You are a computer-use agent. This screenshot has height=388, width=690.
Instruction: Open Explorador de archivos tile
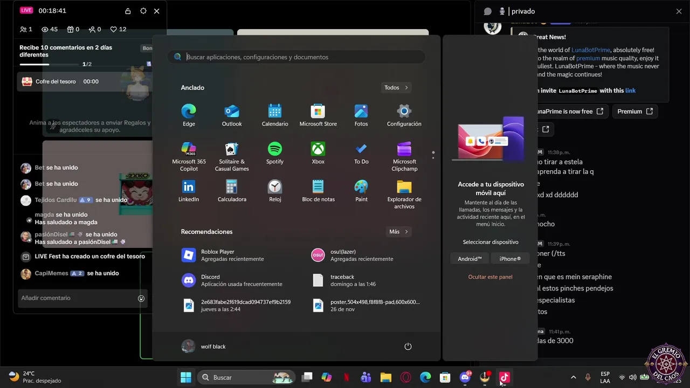[x=404, y=194]
